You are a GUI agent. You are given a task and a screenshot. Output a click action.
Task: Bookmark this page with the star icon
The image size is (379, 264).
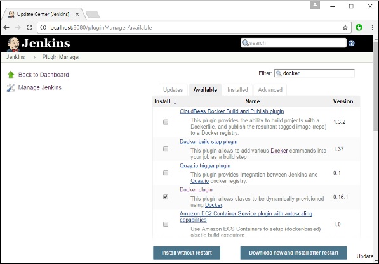click(345, 27)
